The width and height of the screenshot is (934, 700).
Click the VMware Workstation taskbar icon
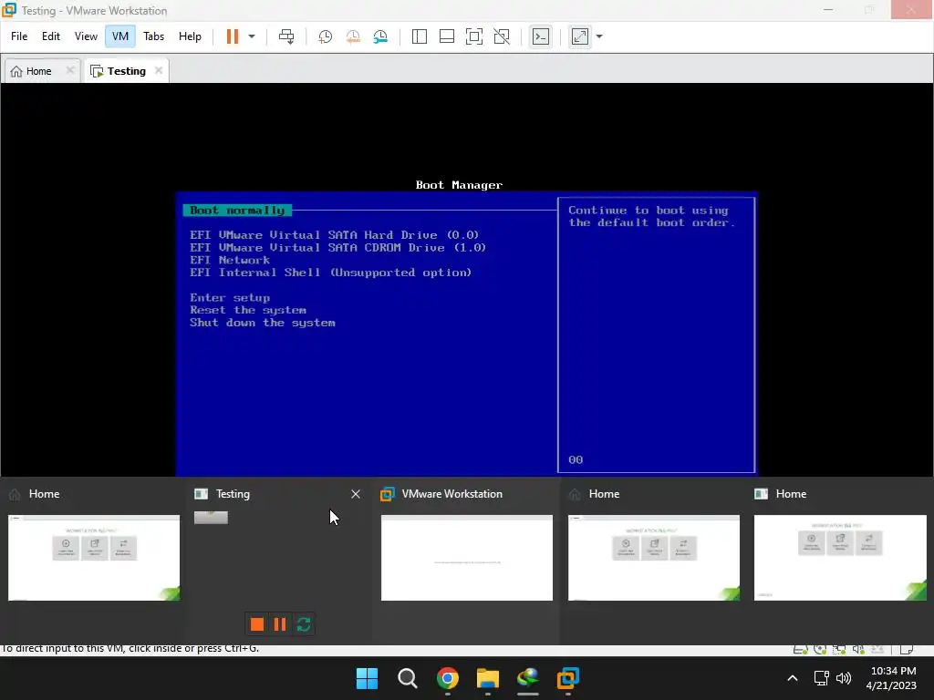(x=568, y=678)
